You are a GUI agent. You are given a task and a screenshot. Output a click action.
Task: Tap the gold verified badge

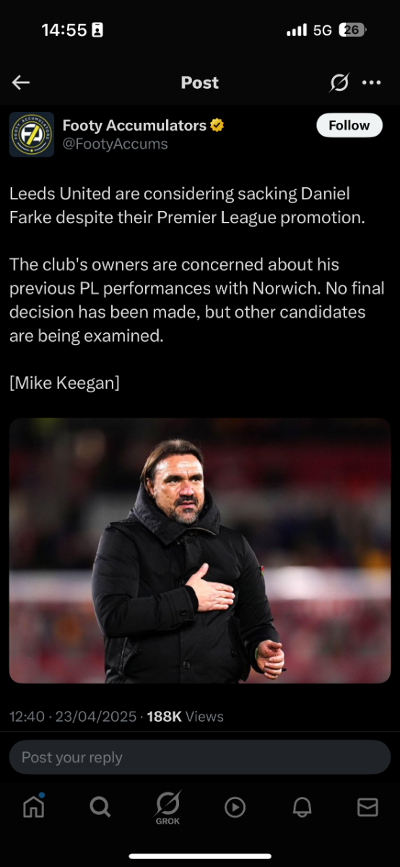[x=217, y=126]
